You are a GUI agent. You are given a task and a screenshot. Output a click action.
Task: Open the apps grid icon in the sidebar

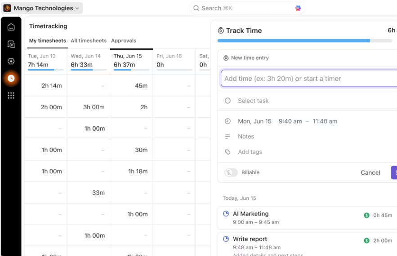(x=11, y=96)
